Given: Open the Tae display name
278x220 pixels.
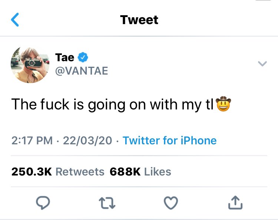Looking at the screenshot, I should pyautogui.click(x=65, y=58).
